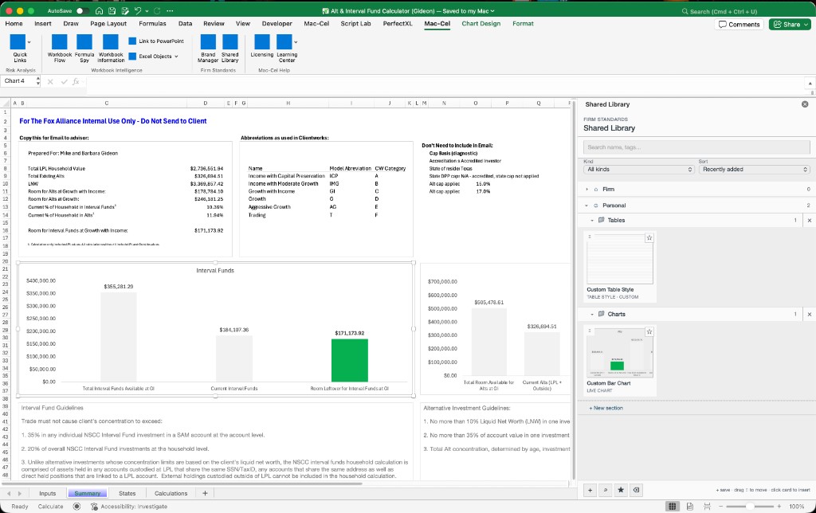Open Licensing in Mac-Cel Help

[261, 45]
